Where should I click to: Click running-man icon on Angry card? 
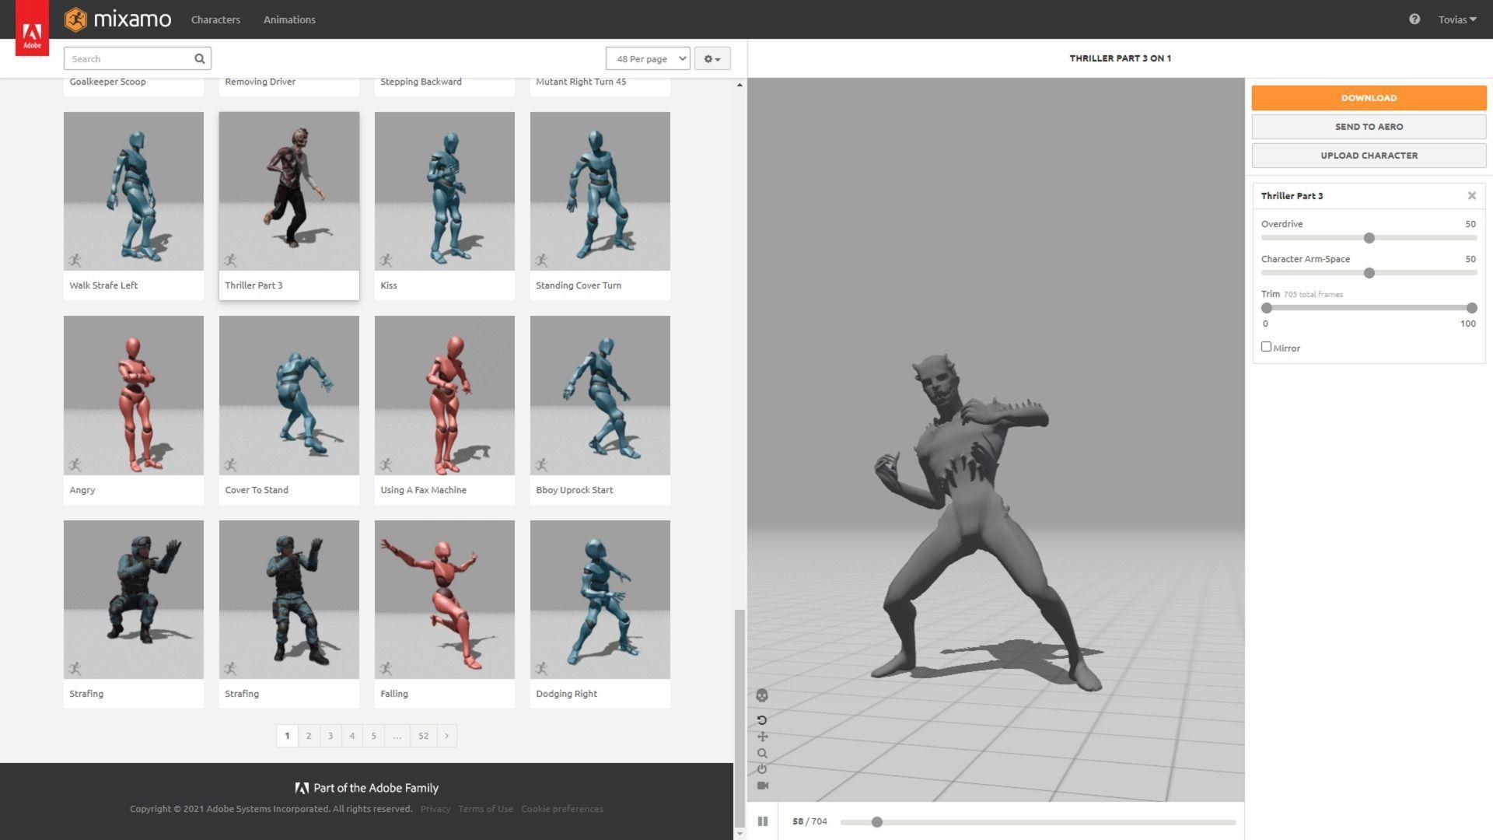coord(75,465)
